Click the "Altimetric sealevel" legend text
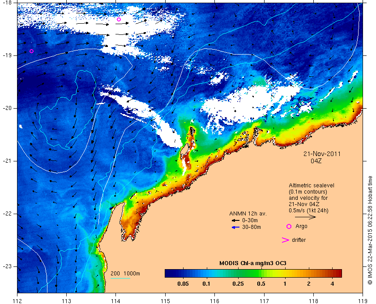Viewport: 376px width, 304px height. pyautogui.click(x=311, y=186)
